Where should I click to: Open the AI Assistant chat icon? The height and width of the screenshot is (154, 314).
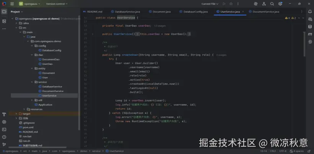(x=310, y=19)
